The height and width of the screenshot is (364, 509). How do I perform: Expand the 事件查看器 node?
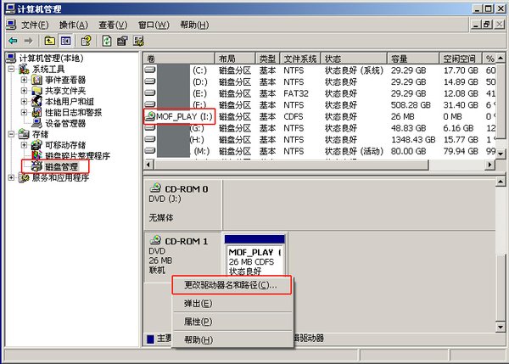tap(24, 80)
